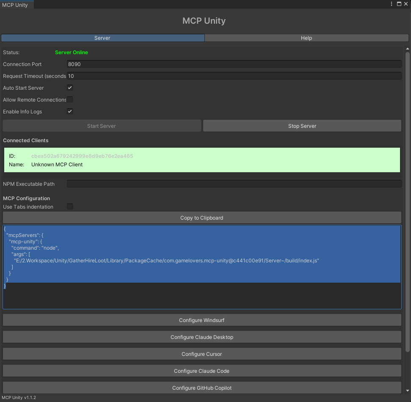Viewport: 411px width, 402px height.
Task: Open the window kebab options menu
Action: 392,4
